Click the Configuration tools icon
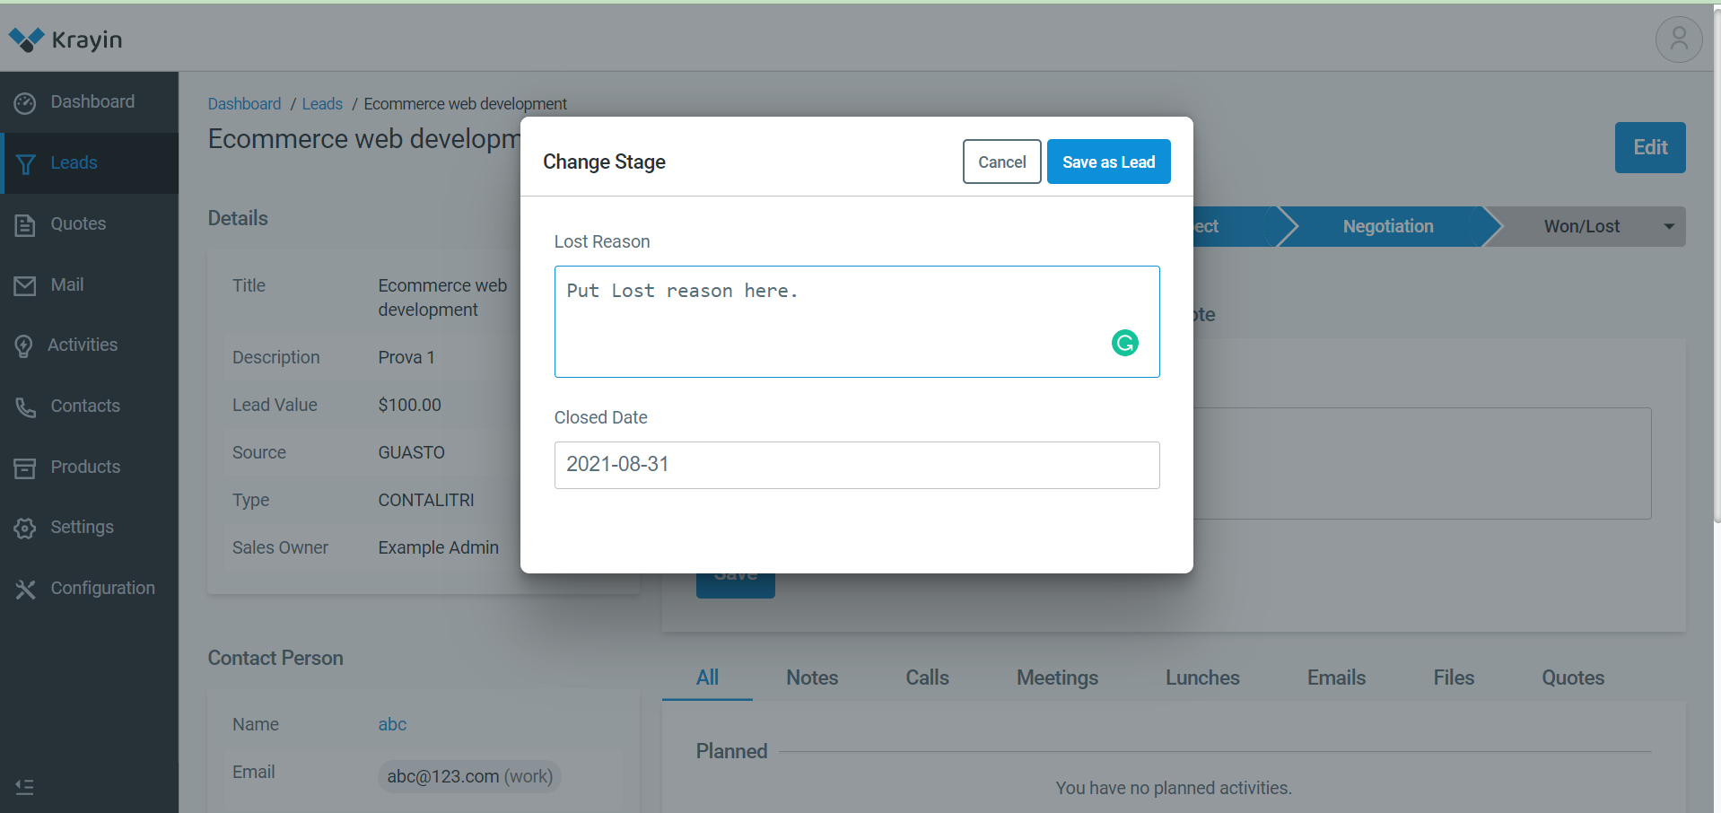Screen dimensions: 1721x813 (x=25, y=589)
